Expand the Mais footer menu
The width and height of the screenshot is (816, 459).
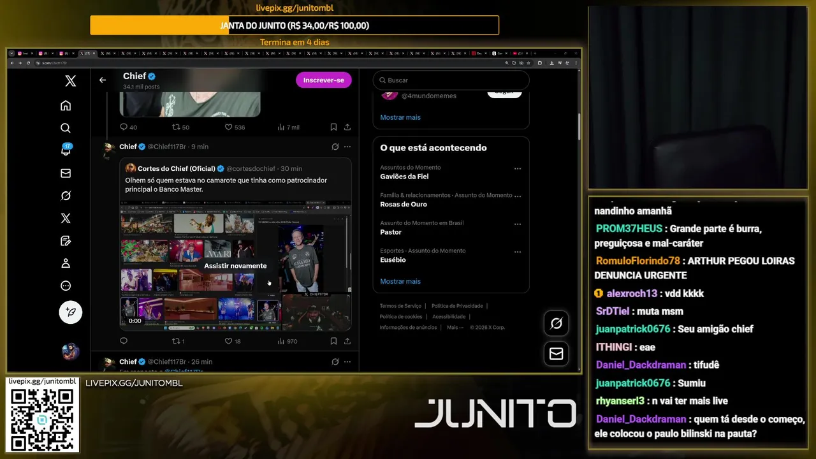[x=455, y=328]
